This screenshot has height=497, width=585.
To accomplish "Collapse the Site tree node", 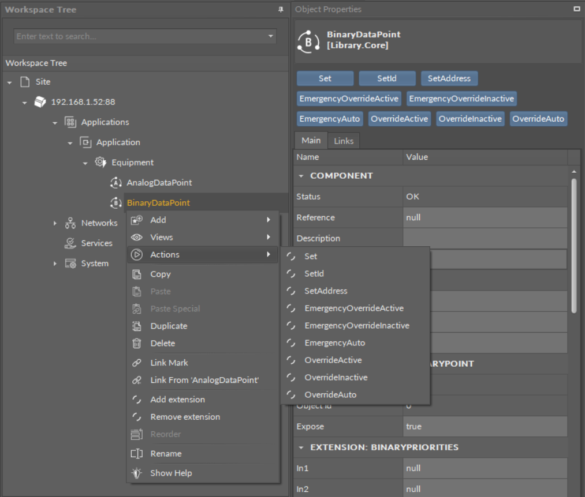I will coord(9,82).
